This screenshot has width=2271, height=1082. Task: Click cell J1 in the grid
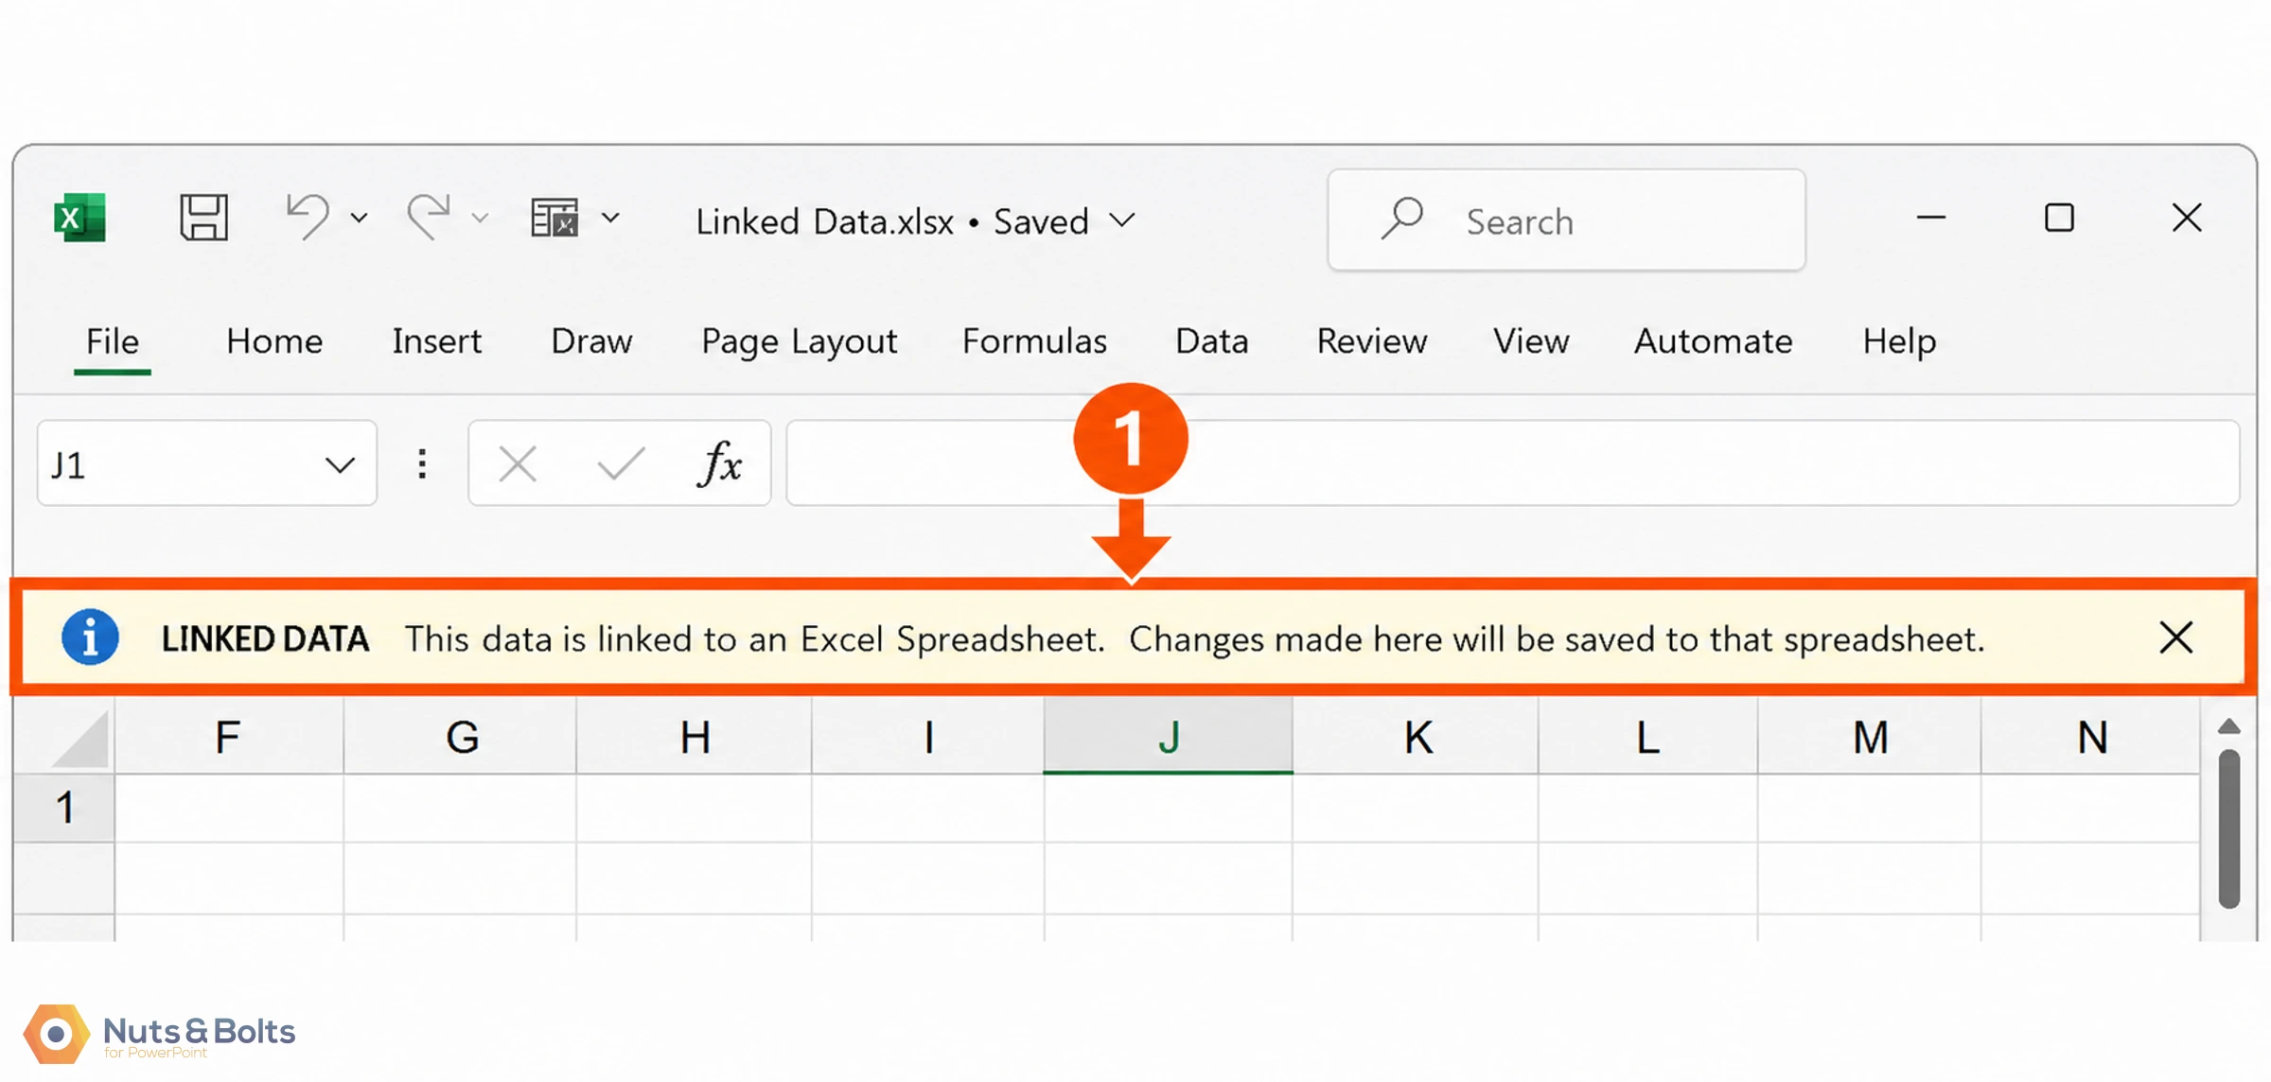[1169, 809]
